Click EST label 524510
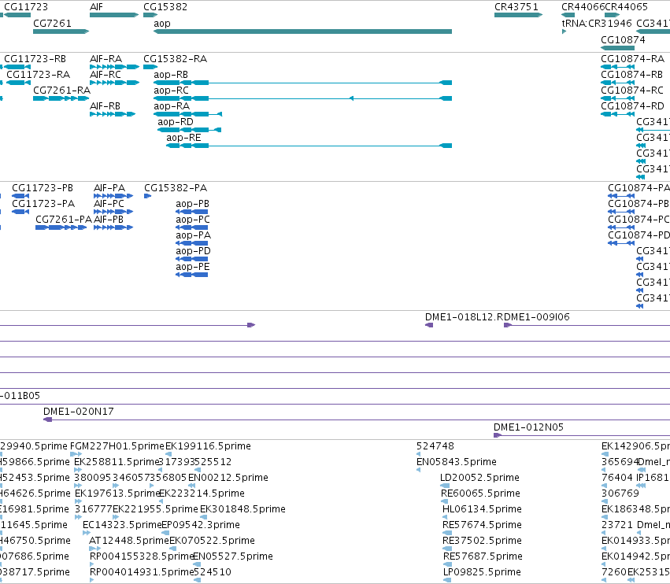Viewport: 670px width, 584px height. [213, 572]
